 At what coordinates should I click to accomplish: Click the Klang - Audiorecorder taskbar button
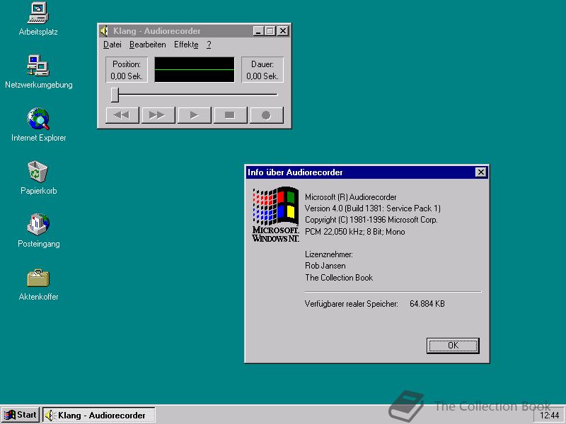[x=99, y=415]
